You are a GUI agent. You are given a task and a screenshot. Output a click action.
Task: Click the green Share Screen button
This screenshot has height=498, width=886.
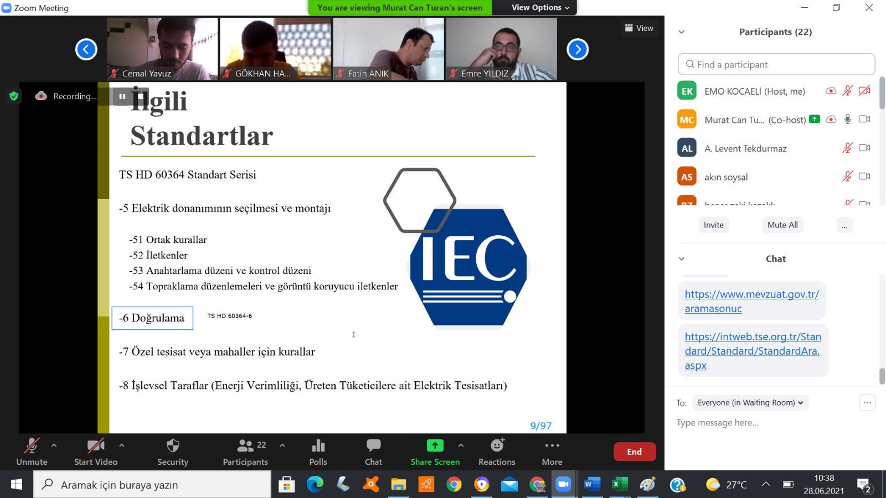(435, 452)
